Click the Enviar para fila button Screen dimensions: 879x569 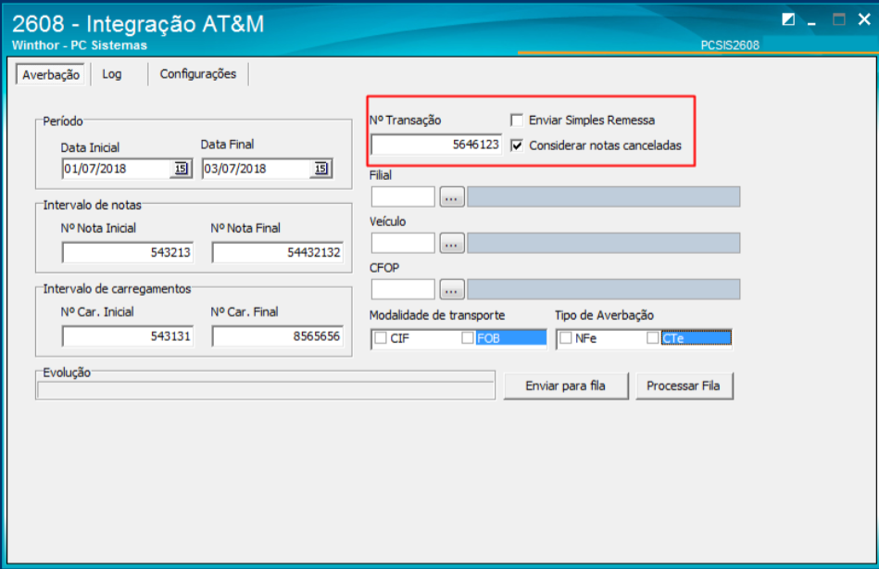coord(566,386)
